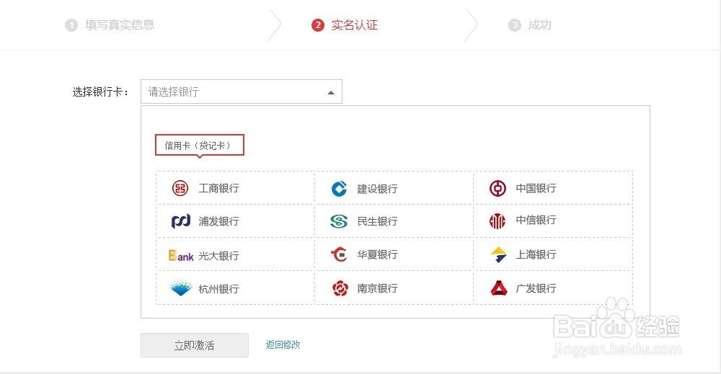The image size is (721, 374).
Task: Choose the 建设银行 blue logo icon
Action: point(339,188)
